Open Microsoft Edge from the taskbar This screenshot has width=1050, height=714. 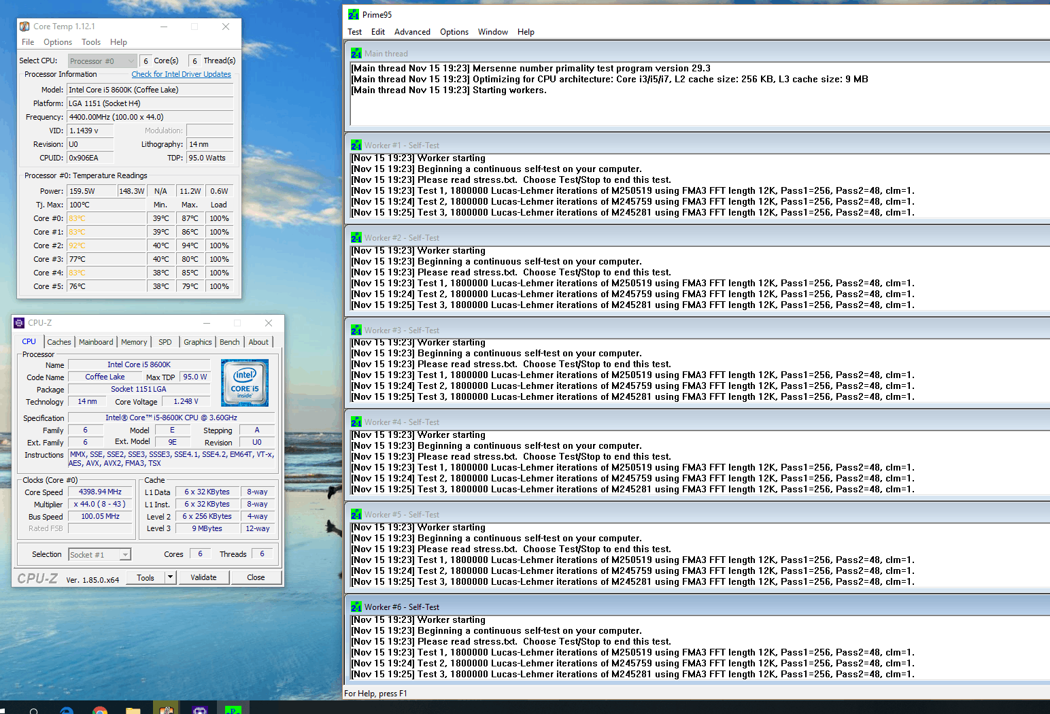click(x=67, y=710)
